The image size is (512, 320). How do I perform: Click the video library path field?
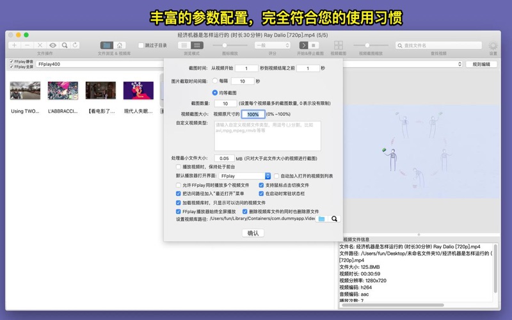tap(262, 219)
